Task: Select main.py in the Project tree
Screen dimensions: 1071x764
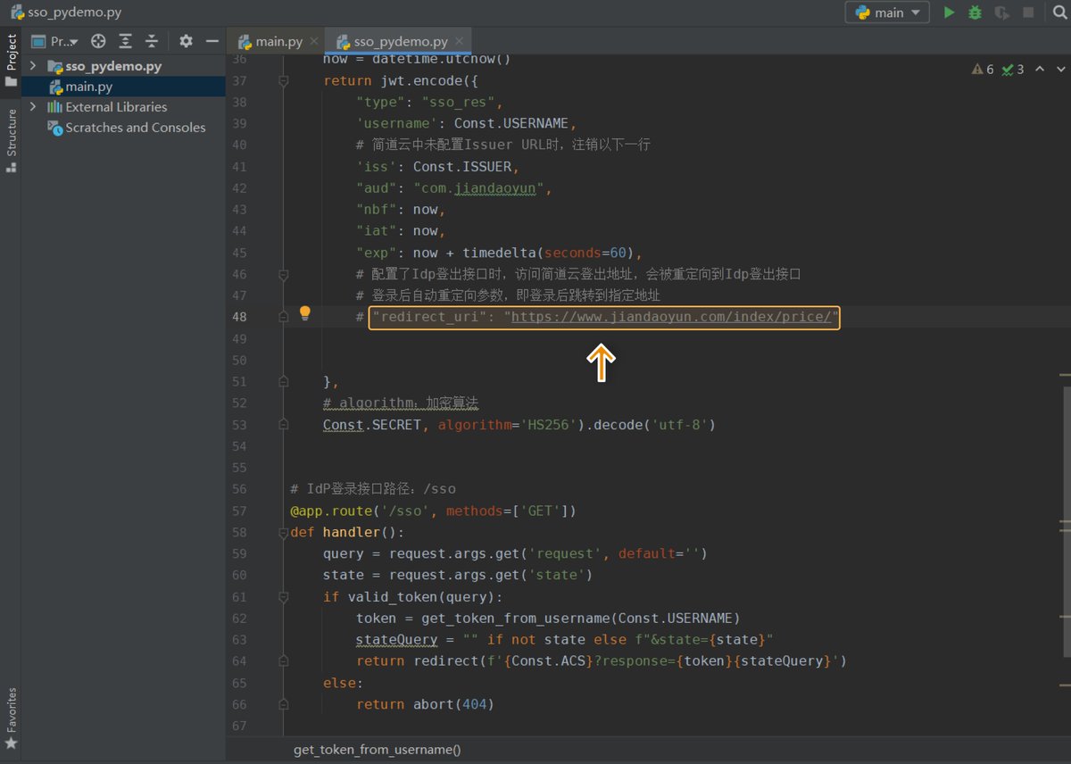Action: pyautogui.click(x=88, y=87)
